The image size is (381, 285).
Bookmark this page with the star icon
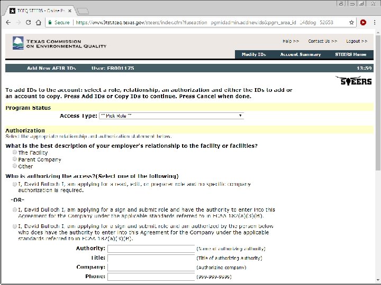click(x=351, y=23)
